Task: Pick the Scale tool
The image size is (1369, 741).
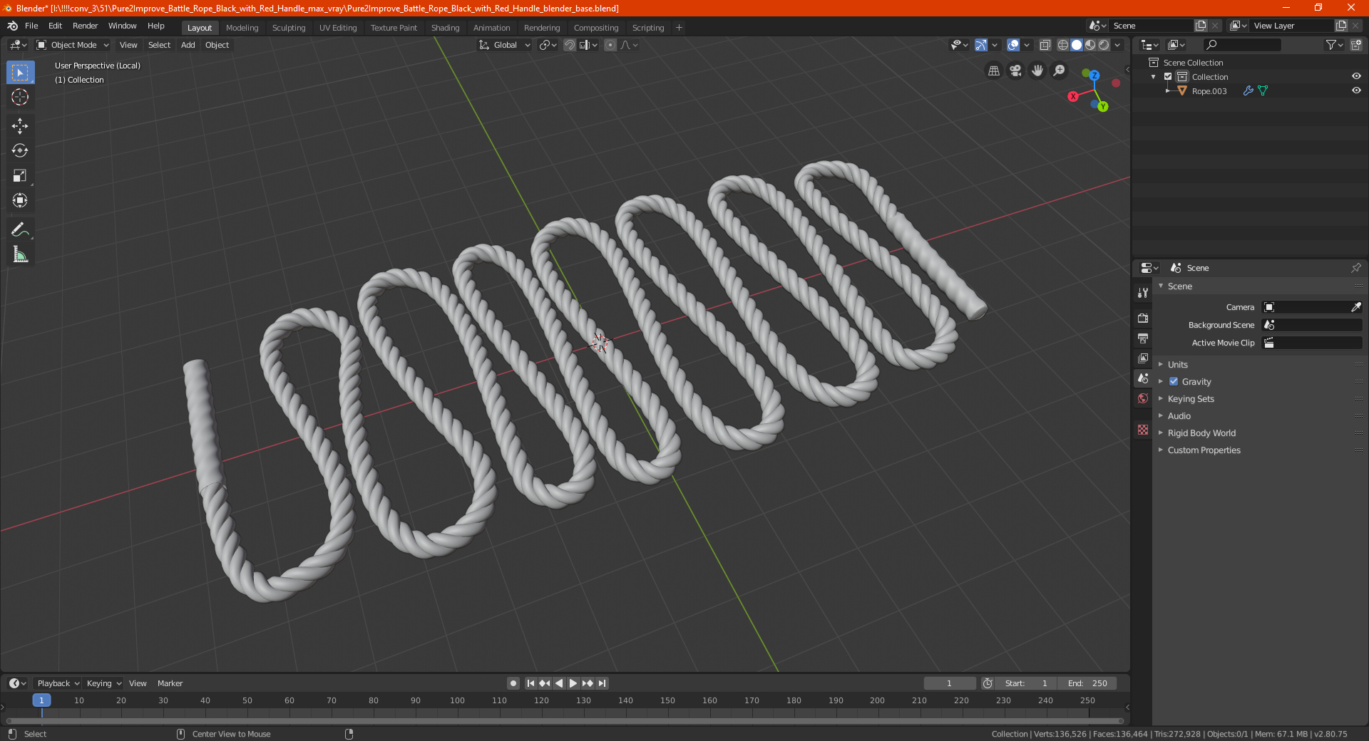Action: 20,175
